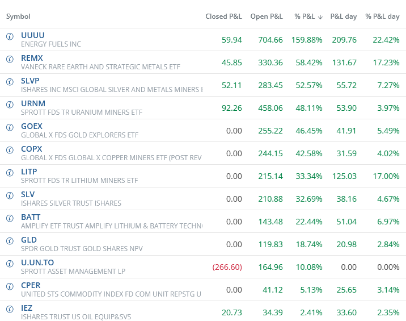Open the UUUU symbol link
Viewport: 406px width, 321px height.
click(x=33, y=35)
